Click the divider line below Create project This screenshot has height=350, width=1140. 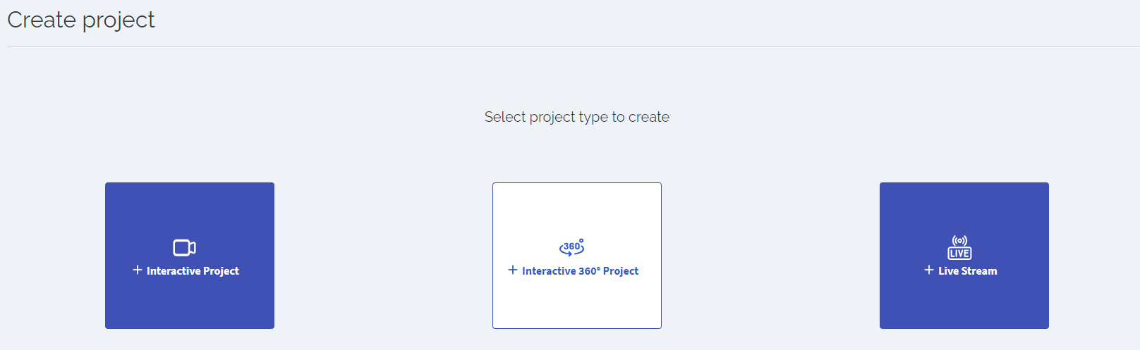(x=574, y=47)
